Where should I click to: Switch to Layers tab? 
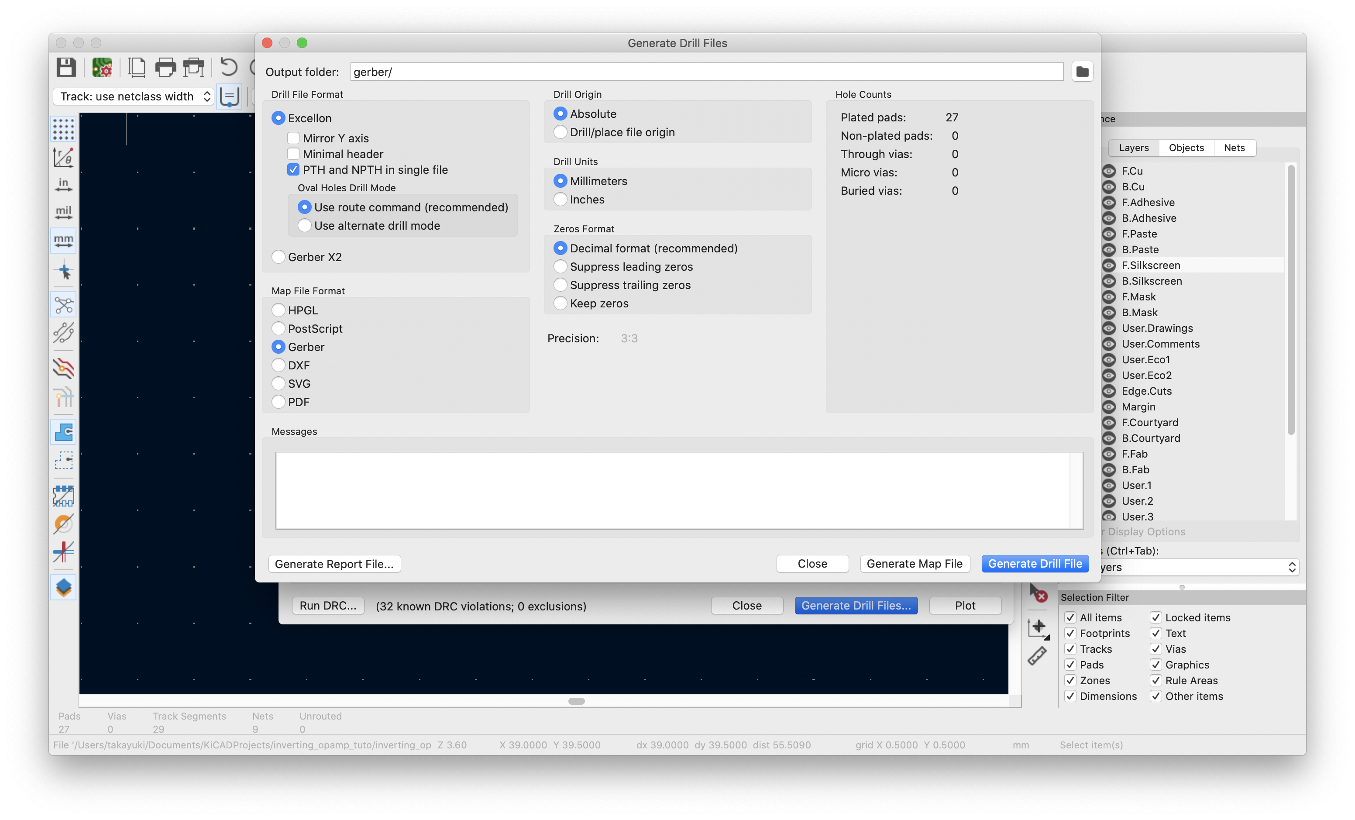1133,148
